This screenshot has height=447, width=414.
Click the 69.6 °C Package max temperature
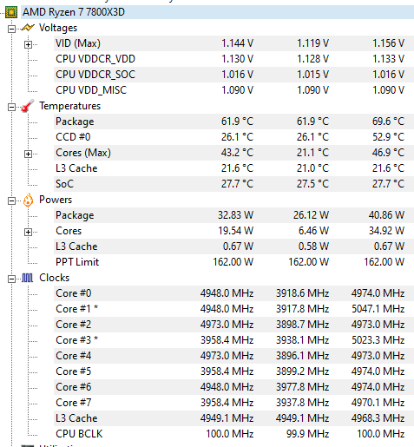click(x=388, y=122)
